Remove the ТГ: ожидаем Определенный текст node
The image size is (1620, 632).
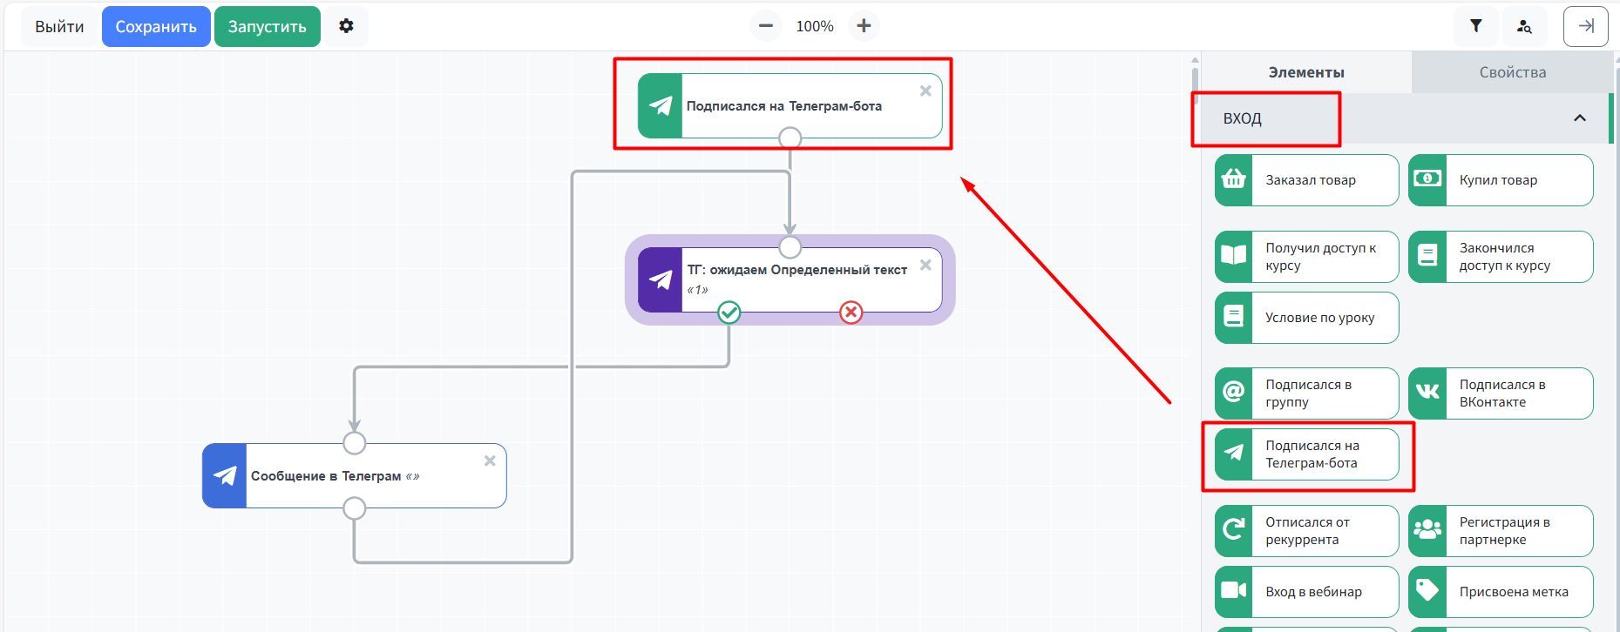(925, 265)
